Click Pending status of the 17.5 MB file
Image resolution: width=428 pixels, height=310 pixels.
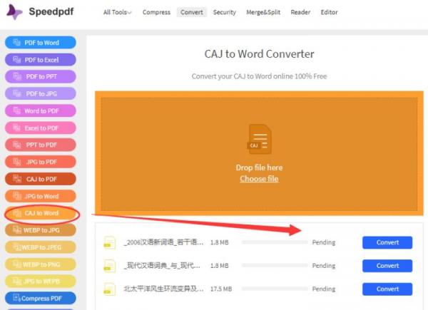click(x=324, y=289)
